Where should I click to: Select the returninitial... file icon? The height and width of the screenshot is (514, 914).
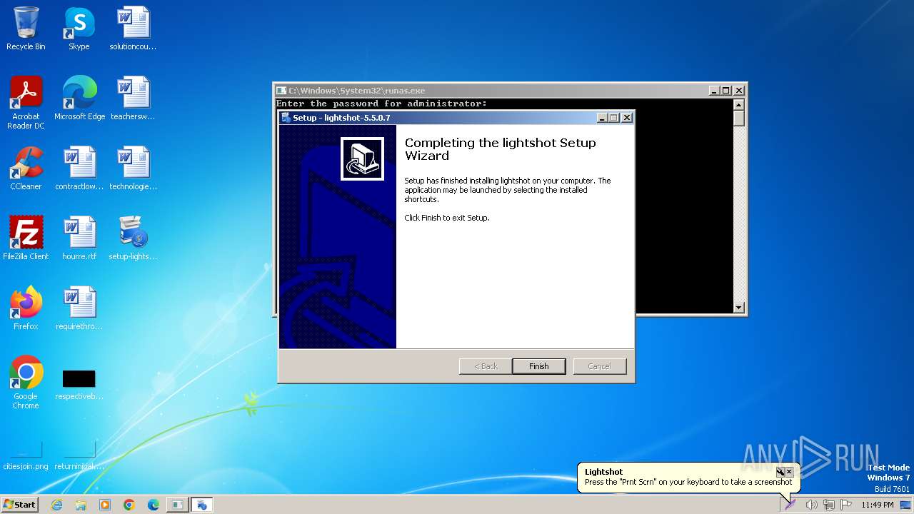click(x=79, y=456)
